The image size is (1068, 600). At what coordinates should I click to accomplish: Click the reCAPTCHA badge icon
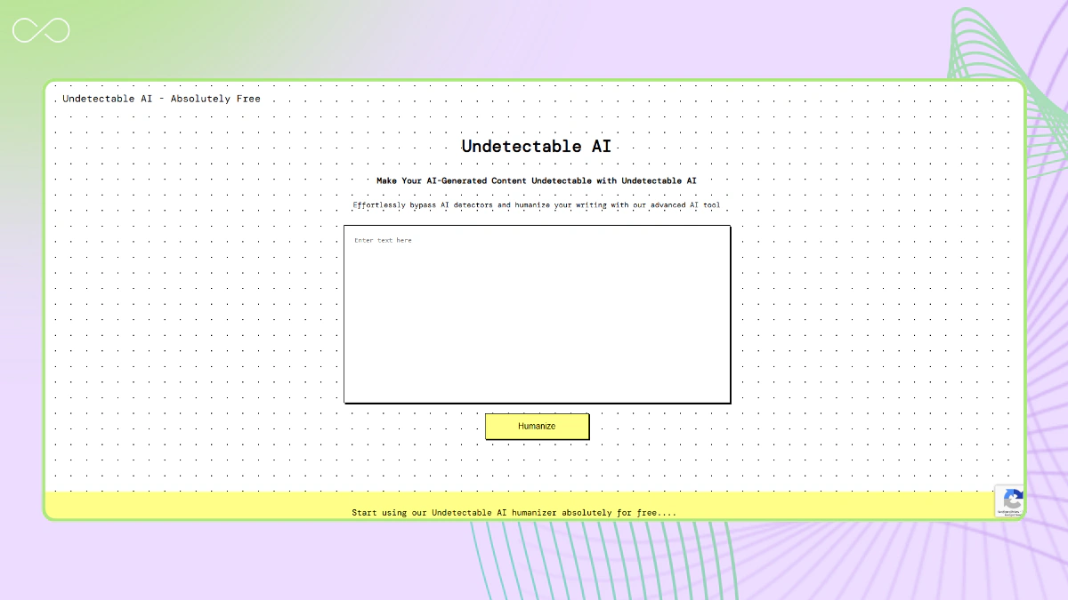[x=1012, y=501]
